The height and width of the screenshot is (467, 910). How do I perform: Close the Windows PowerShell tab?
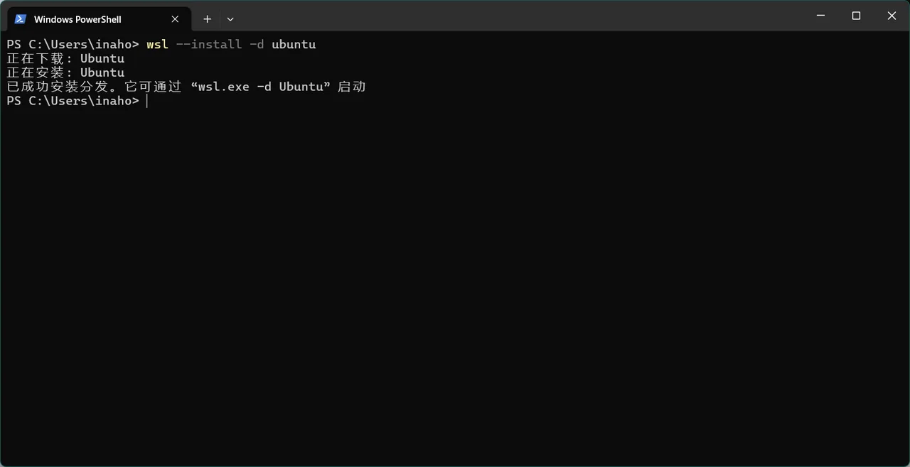point(175,19)
